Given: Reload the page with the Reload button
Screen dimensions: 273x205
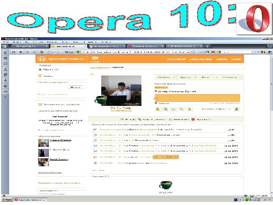Looking at the screenshot, I should [41, 52].
